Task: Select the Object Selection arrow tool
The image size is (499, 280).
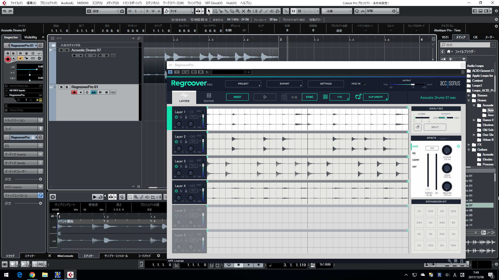Action: pyautogui.click(x=209, y=11)
